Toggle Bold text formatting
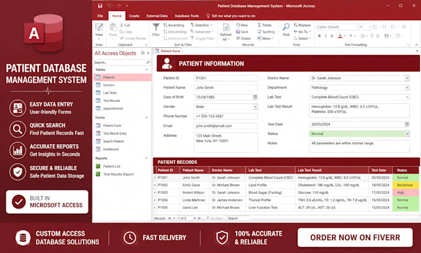The height and width of the screenshot is (253, 421). point(319,36)
